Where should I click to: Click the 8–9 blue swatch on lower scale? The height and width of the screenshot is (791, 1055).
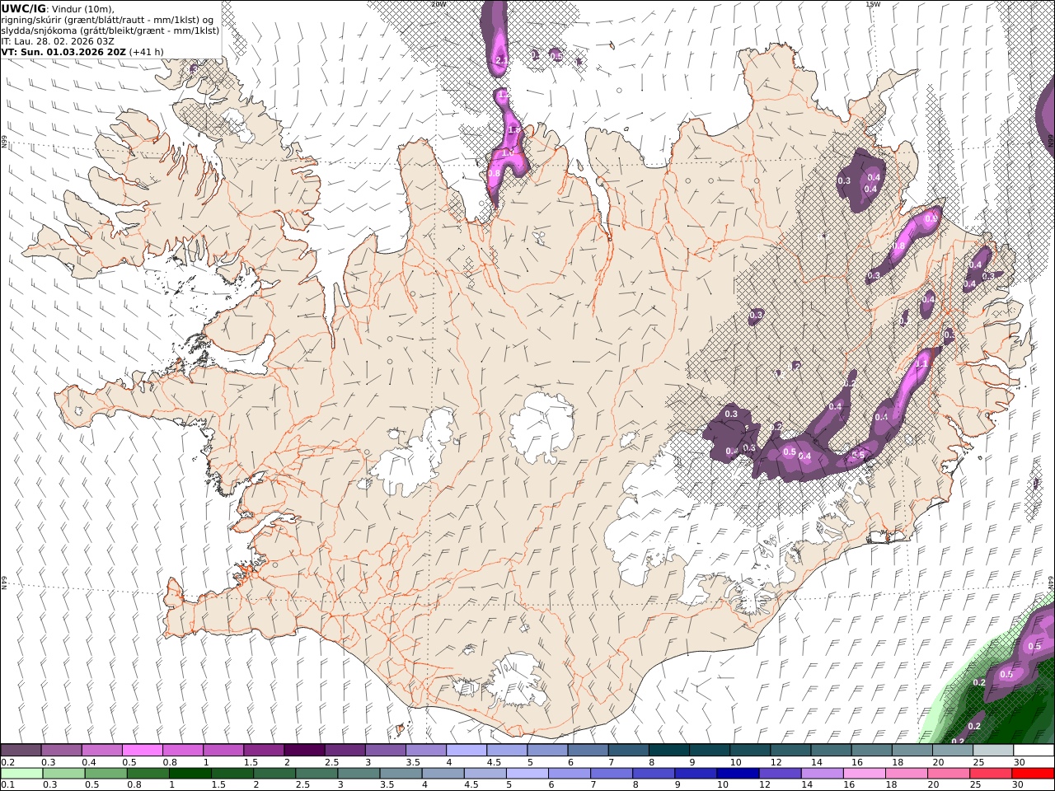(x=652, y=774)
